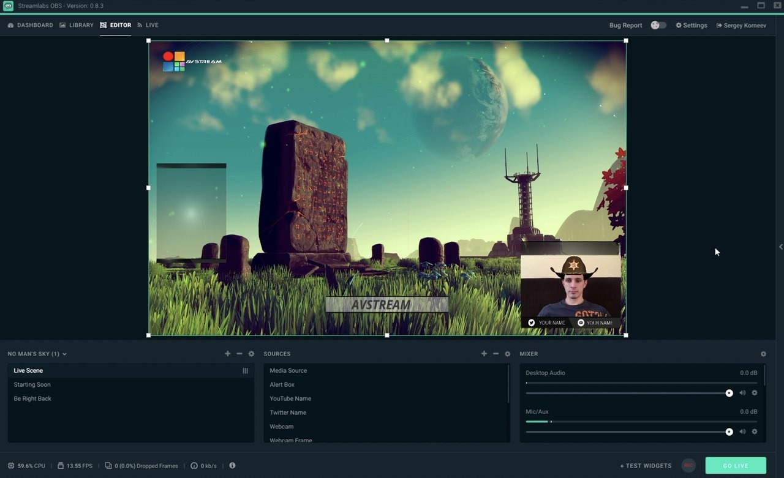Screen dimensions: 784x478
Task: Click the Mixer panel scrollbar
Action: coord(764,375)
